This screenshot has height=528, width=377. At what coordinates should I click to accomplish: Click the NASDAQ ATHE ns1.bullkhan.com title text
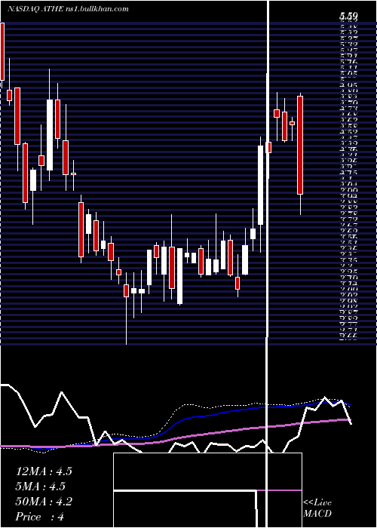click(68, 9)
